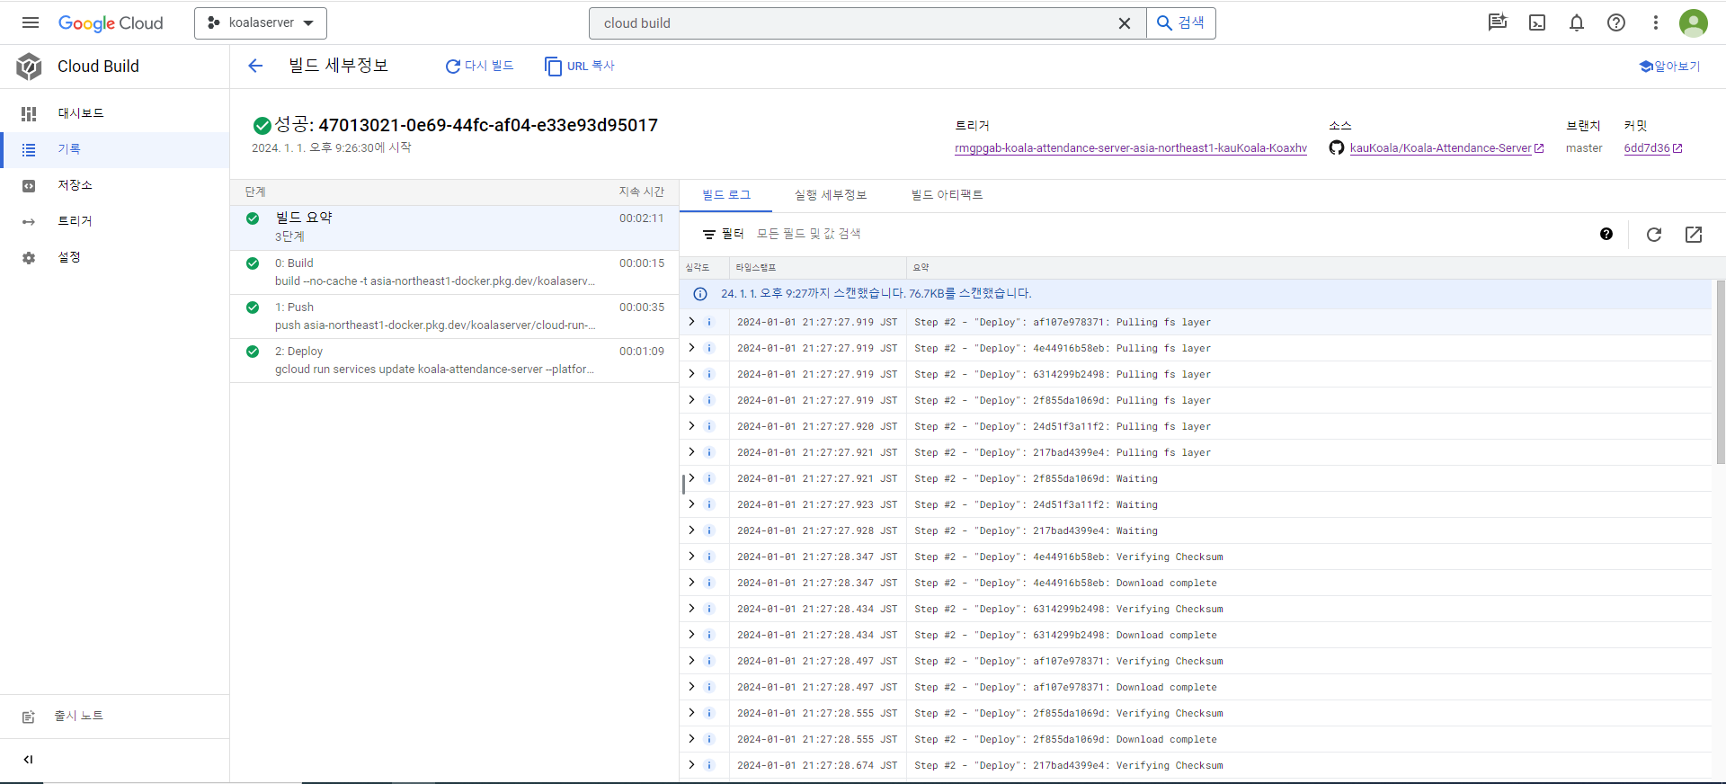Open the three-dot settings and utilities menu
The height and width of the screenshot is (784, 1726).
click(1656, 22)
